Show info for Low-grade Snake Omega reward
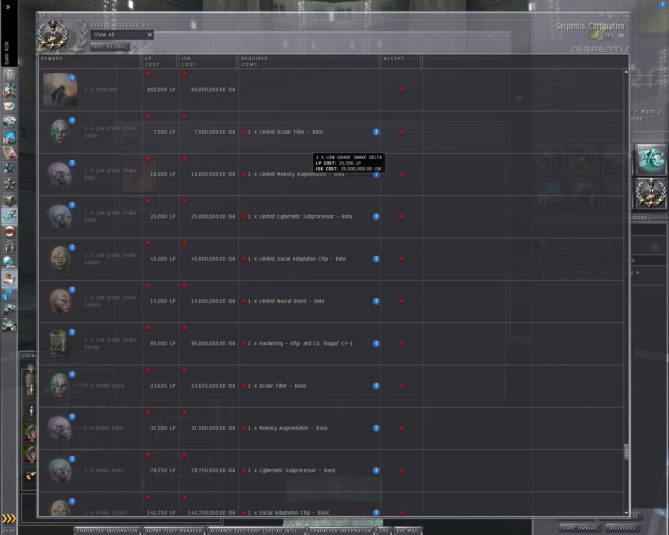This screenshot has width=669, height=535. [72, 332]
